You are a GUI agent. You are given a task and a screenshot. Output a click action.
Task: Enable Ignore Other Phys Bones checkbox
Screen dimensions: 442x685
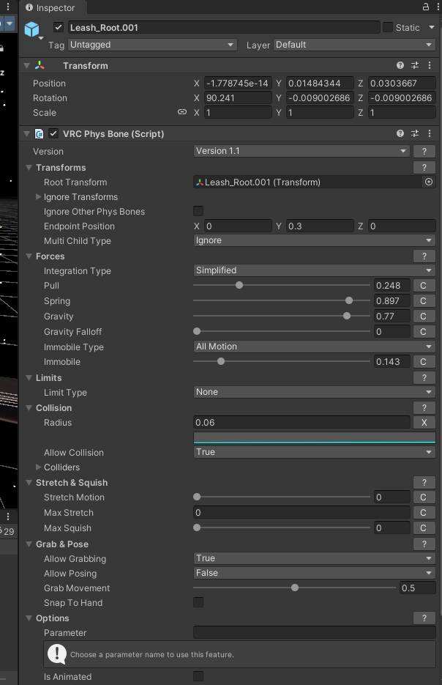[198, 211]
